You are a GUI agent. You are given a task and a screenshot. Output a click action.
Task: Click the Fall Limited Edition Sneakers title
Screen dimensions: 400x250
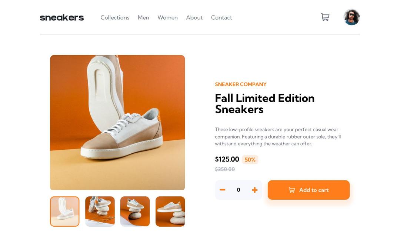pyautogui.click(x=264, y=104)
